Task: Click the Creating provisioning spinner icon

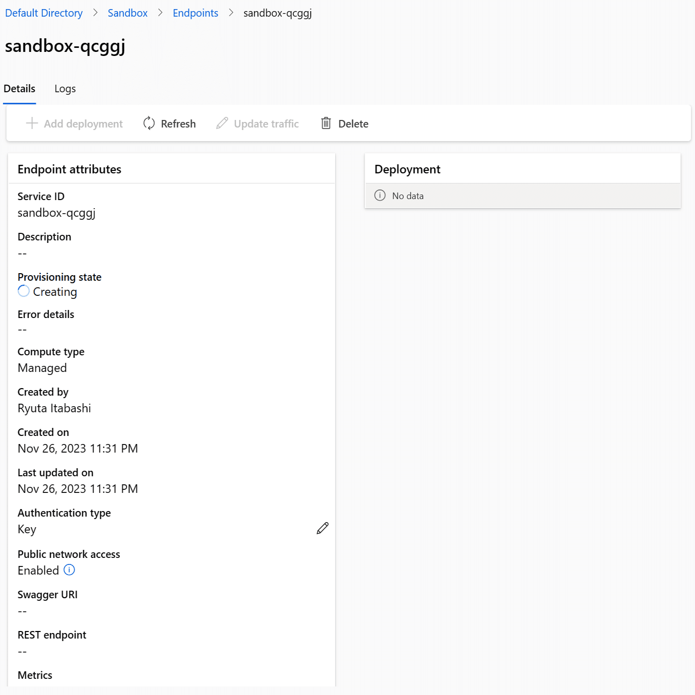Action: [24, 291]
